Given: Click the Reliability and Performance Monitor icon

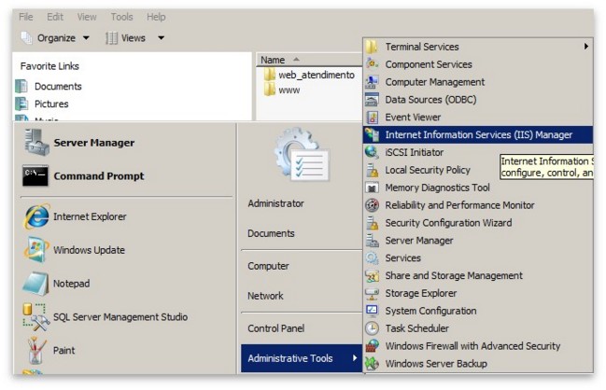Looking at the screenshot, I should (x=372, y=205).
